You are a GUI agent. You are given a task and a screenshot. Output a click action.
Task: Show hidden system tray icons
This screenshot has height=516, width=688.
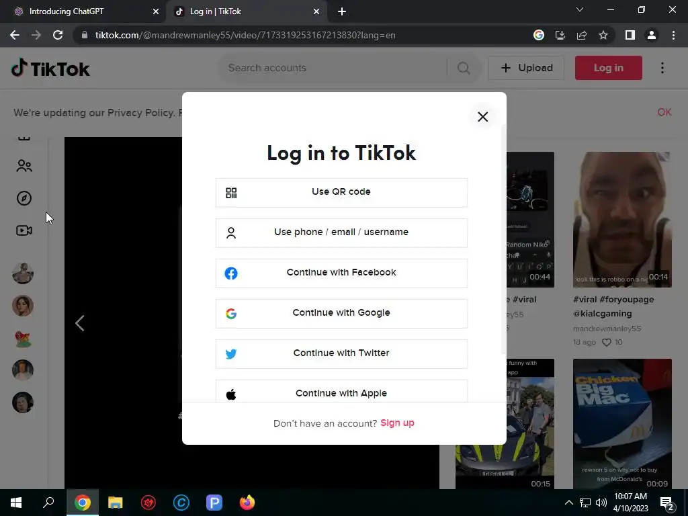568,503
